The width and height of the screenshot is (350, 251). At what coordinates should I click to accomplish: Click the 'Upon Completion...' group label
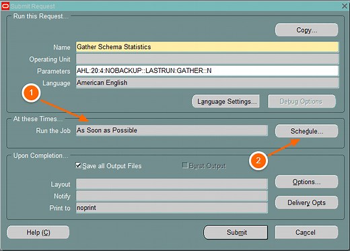[40, 156]
